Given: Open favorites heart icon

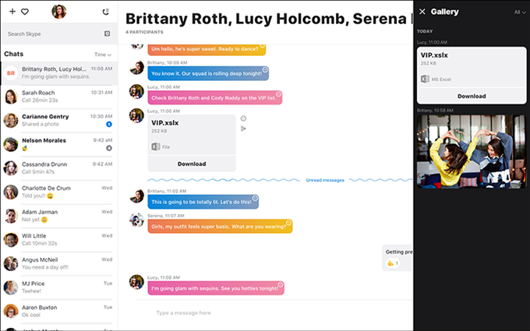Looking at the screenshot, I should (25, 12).
